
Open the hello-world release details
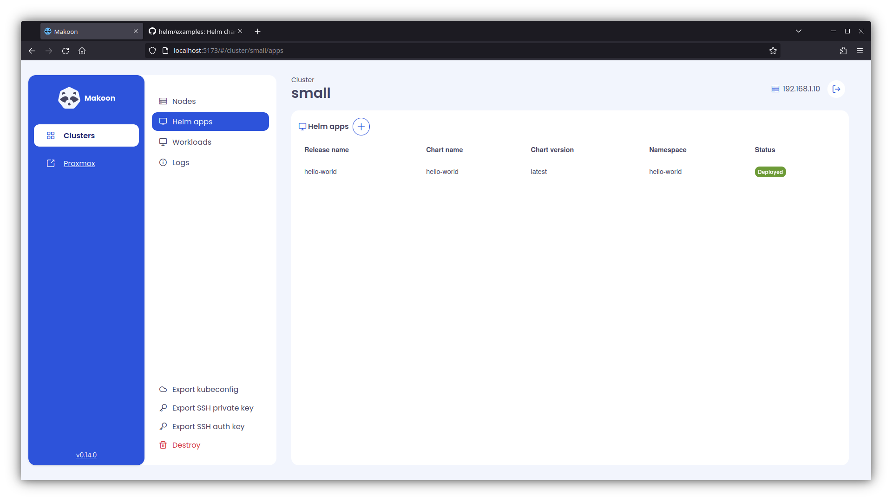[321, 171]
